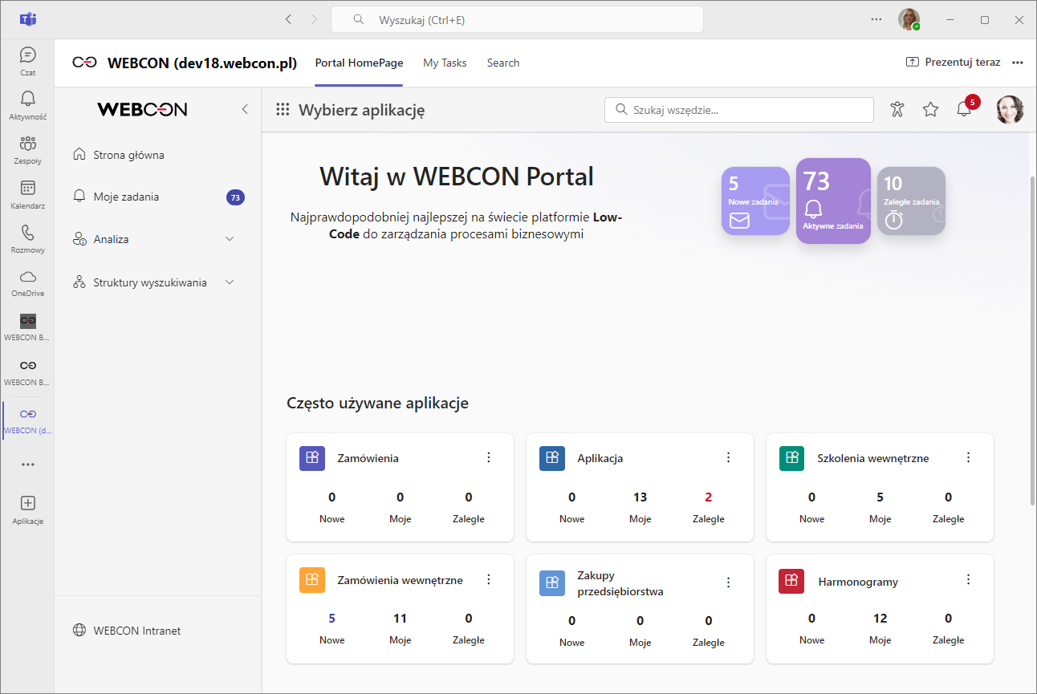Viewport: 1037px width, 694px height.
Task: Click Prezentuj teraz button
Action: (x=953, y=62)
